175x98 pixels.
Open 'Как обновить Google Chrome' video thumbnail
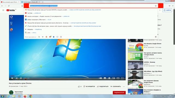coord(136,47)
